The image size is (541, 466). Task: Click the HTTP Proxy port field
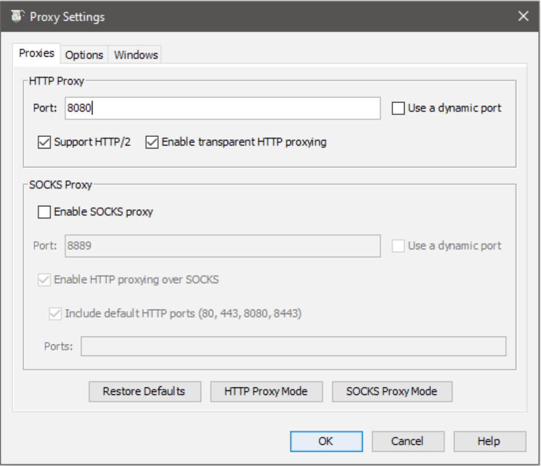click(222, 108)
